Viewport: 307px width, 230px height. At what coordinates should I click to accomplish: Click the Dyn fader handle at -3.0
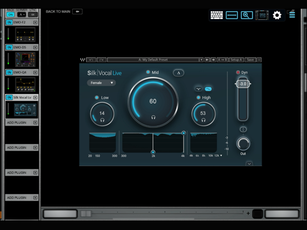[243, 84]
